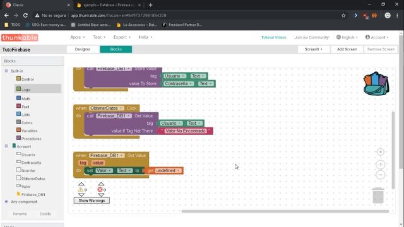Select the ObtenerDatos component in tree
This screenshot has width=404, height=227.
(x=31, y=178)
